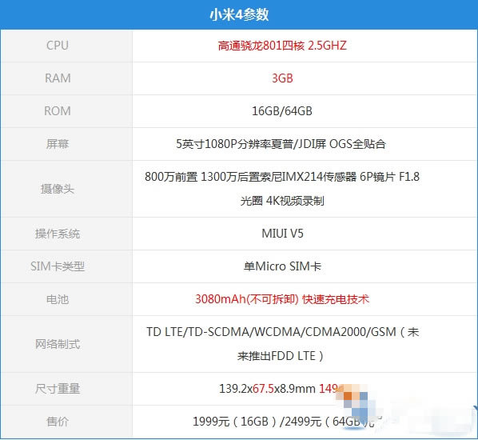
Task: Click the 单Micro SIM卡 value
Action: pos(282,266)
